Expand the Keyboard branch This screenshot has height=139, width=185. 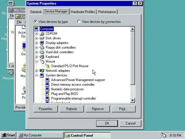37,57
